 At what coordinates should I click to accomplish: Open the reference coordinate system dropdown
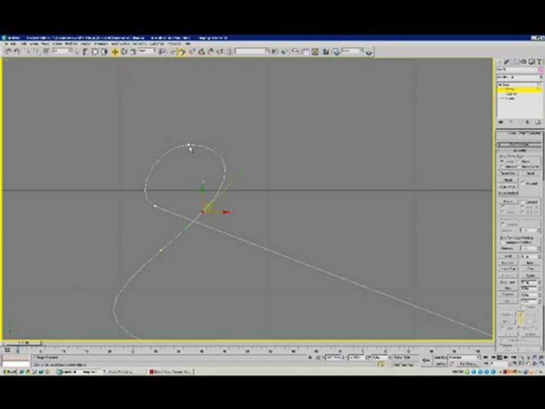[148, 52]
